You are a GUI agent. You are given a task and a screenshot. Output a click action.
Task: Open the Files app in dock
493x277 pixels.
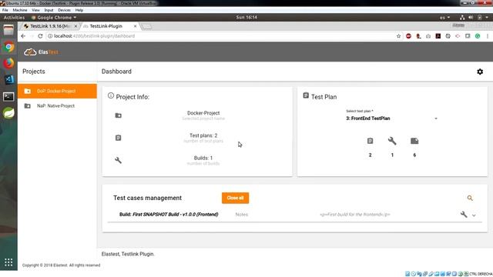click(x=8, y=30)
